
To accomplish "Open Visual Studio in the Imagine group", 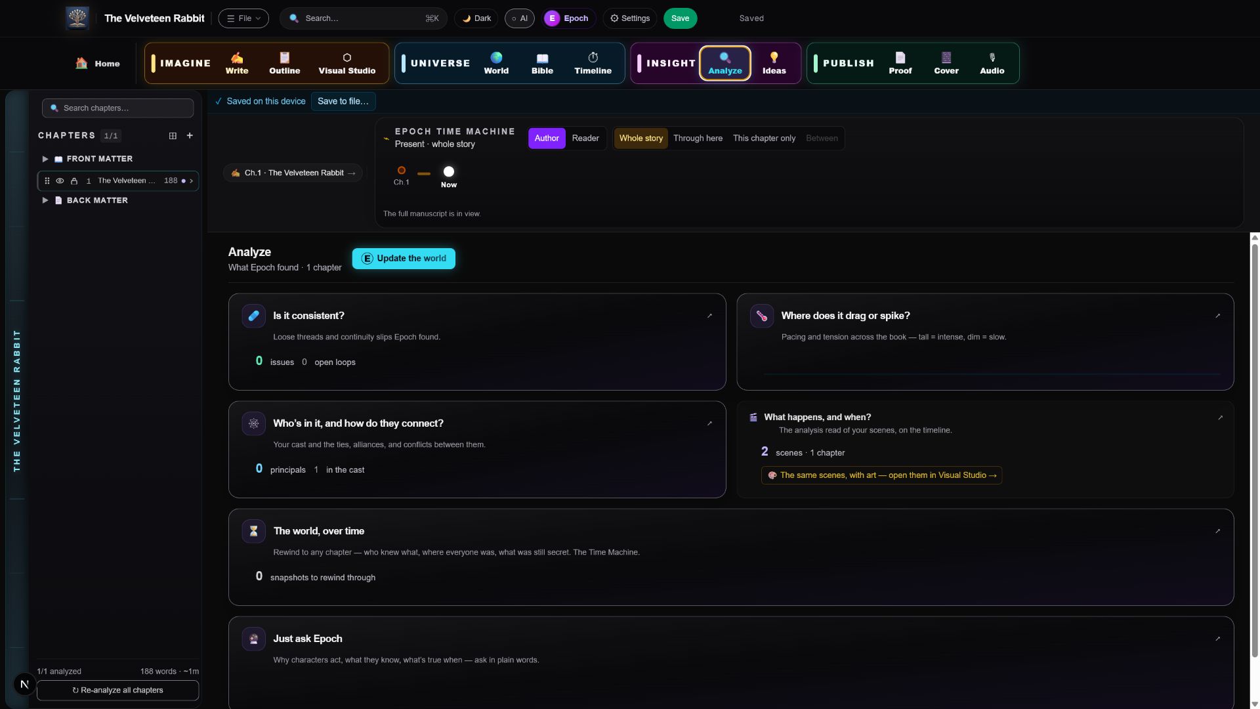I will click(347, 63).
